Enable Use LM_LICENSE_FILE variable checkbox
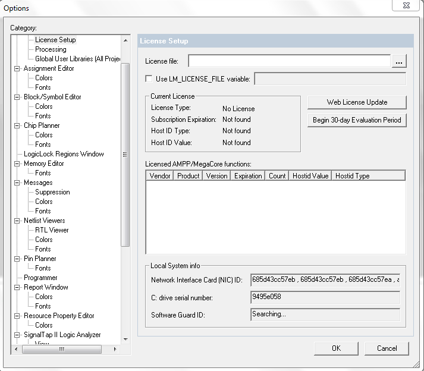This screenshot has height=371, width=424. pos(149,78)
